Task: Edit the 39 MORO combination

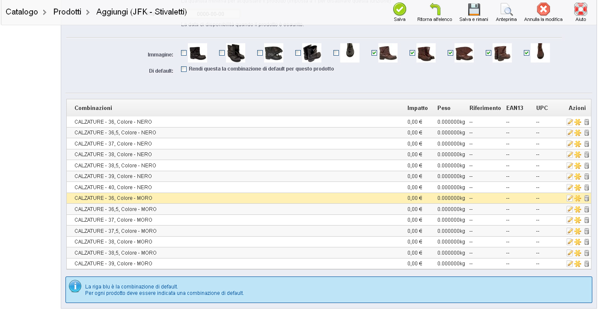Action: pyautogui.click(x=570, y=264)
